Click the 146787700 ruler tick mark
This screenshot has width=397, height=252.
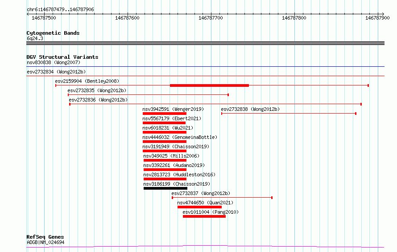coord(211,14)
